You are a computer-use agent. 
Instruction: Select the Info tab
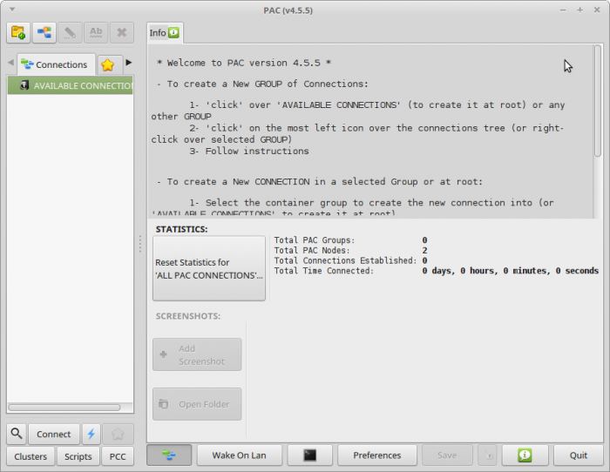164,33
